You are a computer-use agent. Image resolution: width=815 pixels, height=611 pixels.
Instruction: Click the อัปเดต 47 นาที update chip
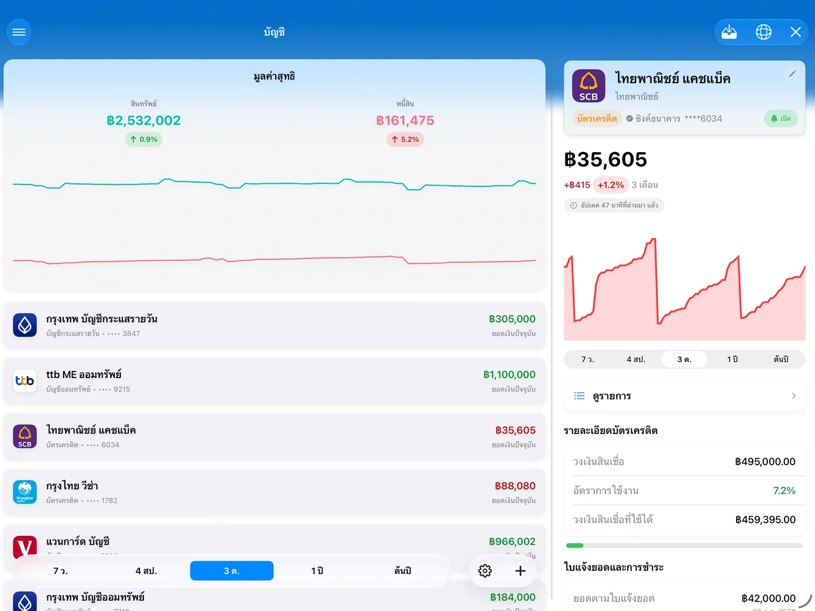click(614, 205)
